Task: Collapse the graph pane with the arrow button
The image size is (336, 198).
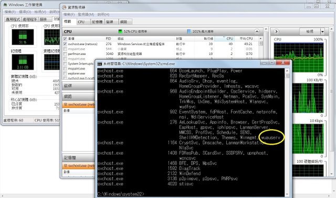Action: (277, 31)
